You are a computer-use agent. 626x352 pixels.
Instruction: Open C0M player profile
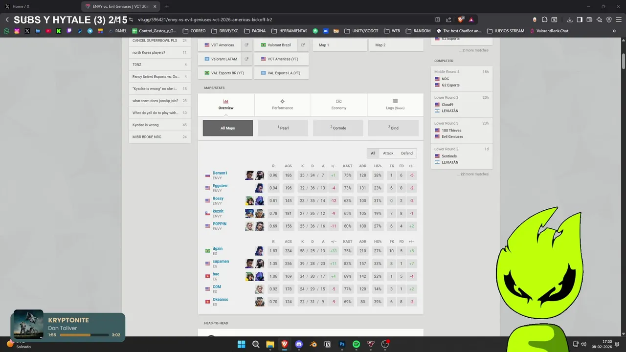tap(217, 287)
